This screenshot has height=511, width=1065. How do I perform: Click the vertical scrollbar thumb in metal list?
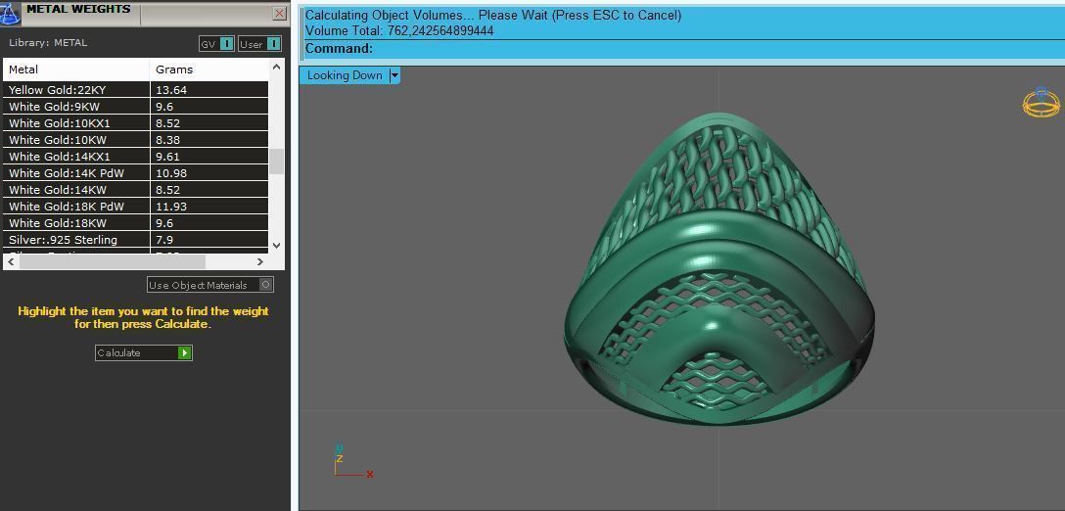tap(276, 162)
